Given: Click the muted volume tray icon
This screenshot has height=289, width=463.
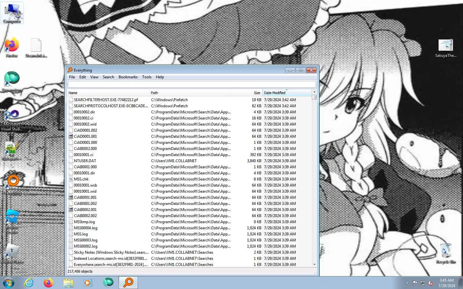Looking at the screenshot, I should 431,283.
